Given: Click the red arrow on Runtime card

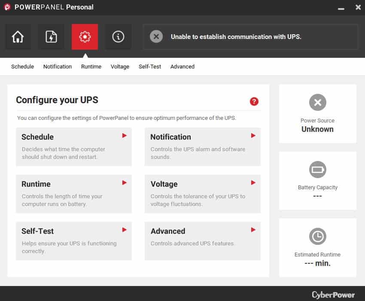Looking at the screenshot, I should [x=125, y=183].
